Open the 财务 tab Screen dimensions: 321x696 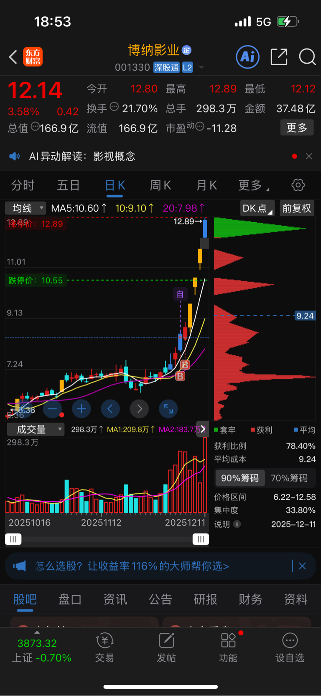(x=250, y=599)
